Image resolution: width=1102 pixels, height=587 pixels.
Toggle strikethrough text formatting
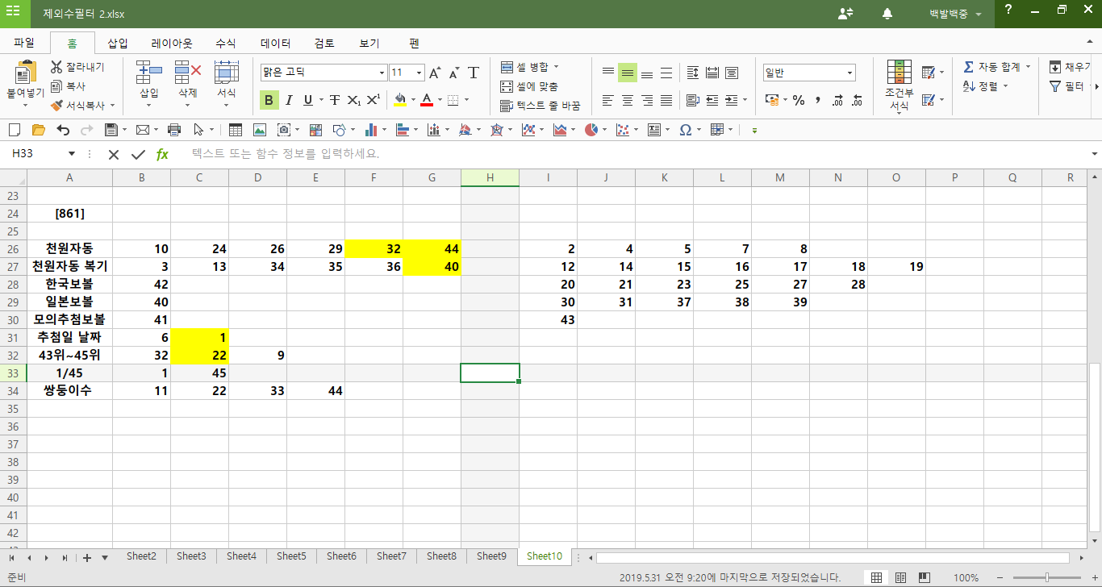(334, 101)
